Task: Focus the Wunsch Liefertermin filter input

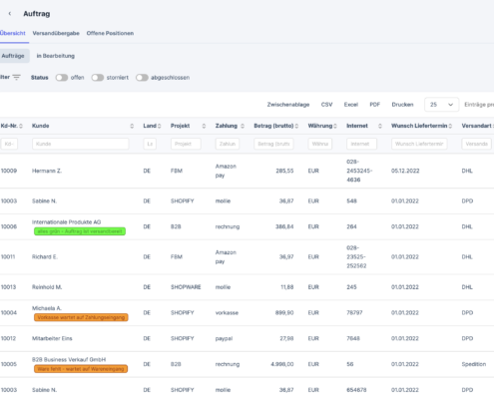Action: pos(419,144)
